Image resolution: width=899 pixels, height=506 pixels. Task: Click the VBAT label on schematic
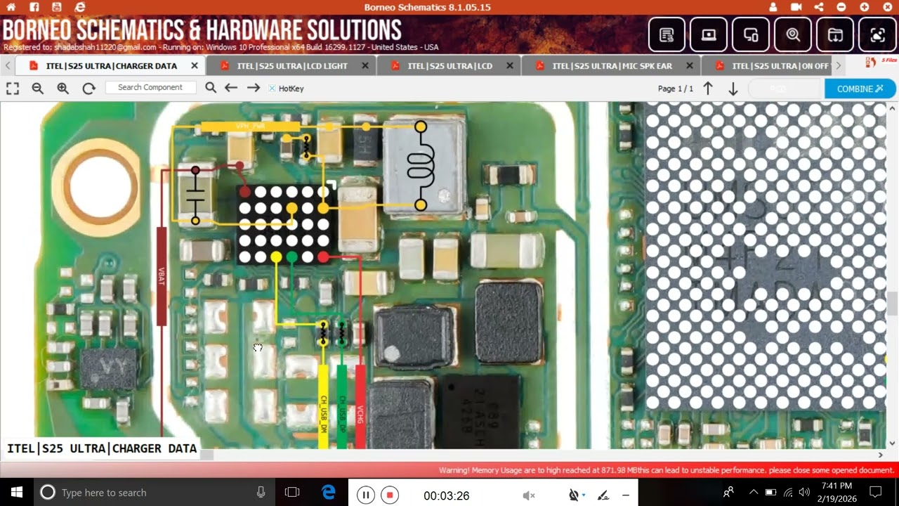click(162, 276)
